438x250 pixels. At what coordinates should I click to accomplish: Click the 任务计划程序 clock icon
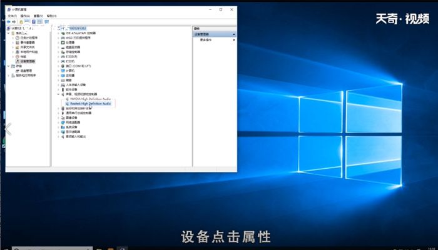pos(18,37)
